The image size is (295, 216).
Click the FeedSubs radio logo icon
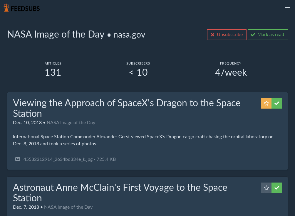tap(6, 8)
